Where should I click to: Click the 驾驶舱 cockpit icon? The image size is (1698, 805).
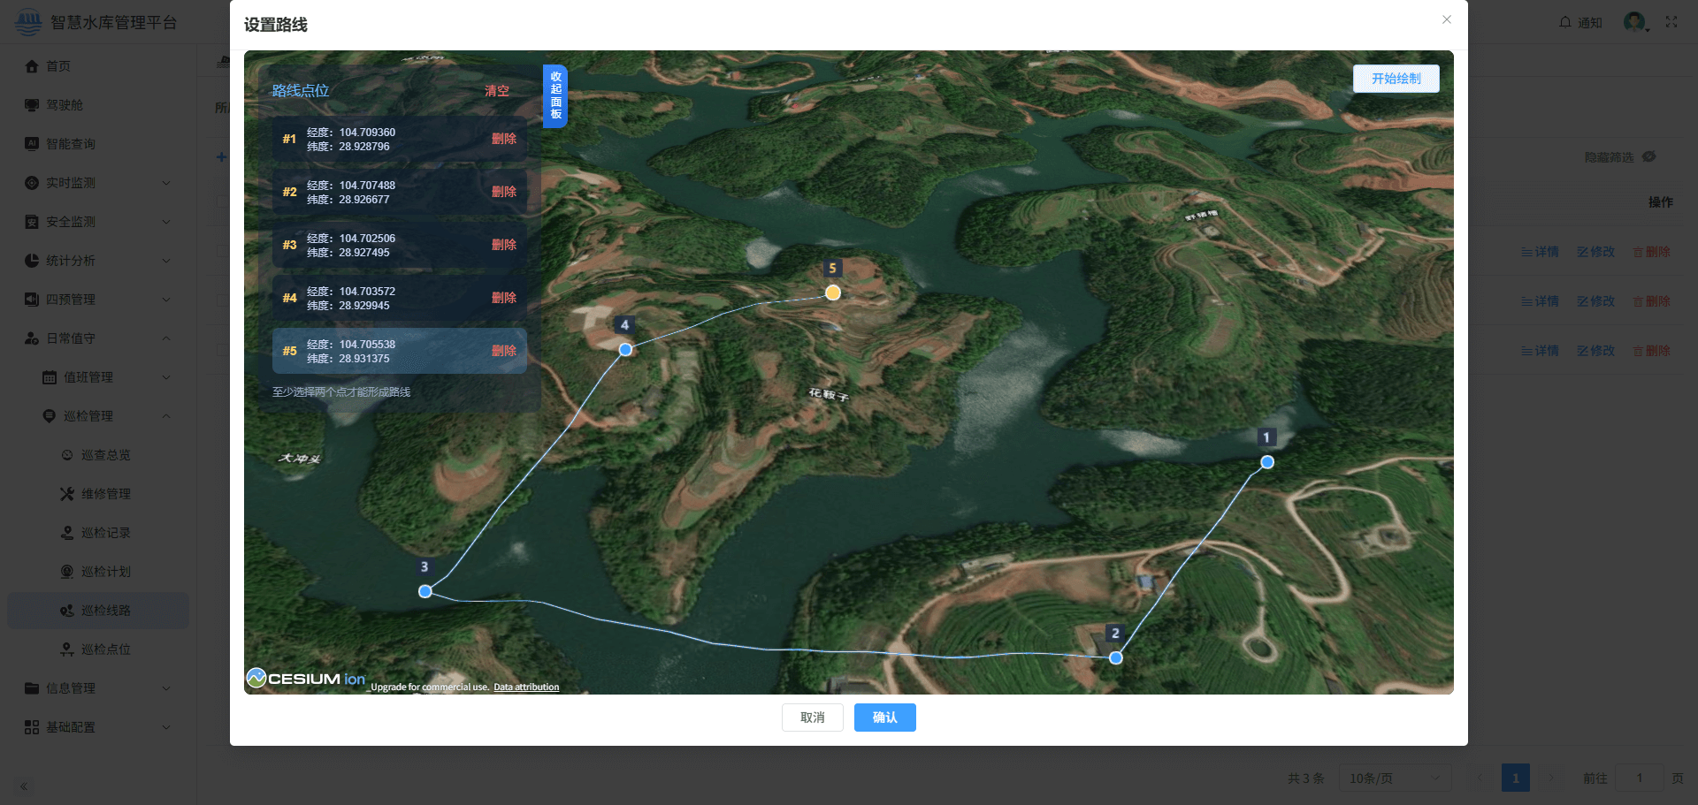pyautogui.click(x=32, y=105)
